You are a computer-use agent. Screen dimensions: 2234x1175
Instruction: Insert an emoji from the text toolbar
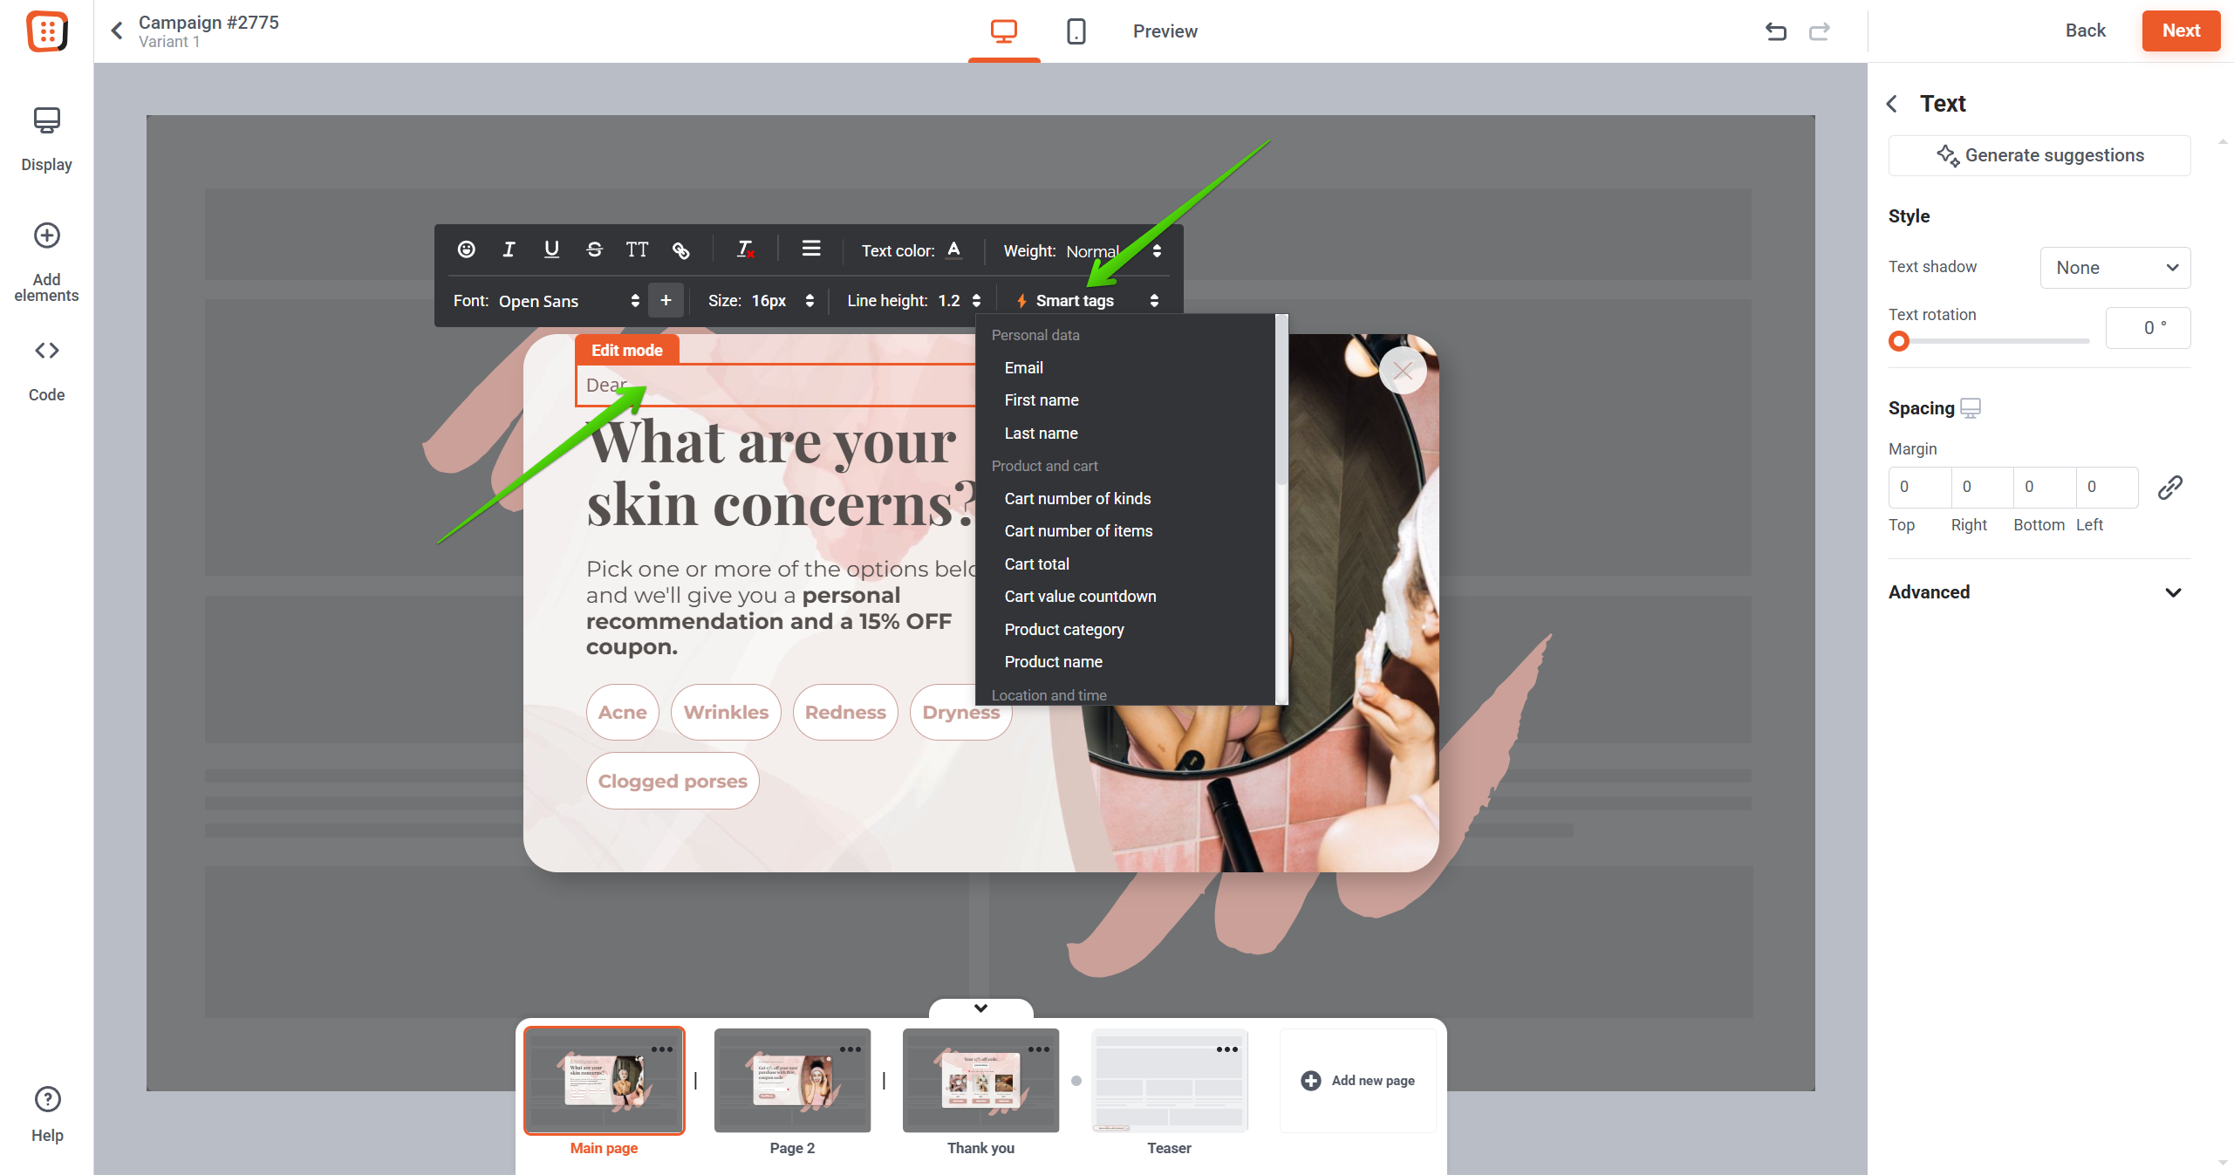coord(467,249)
